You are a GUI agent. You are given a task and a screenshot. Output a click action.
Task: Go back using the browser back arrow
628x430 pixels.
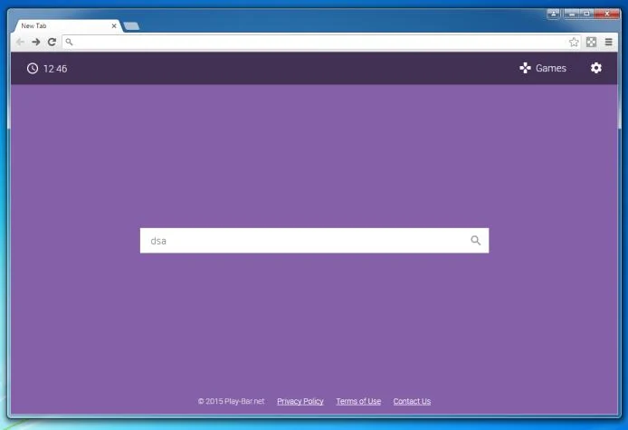point(20,42)
